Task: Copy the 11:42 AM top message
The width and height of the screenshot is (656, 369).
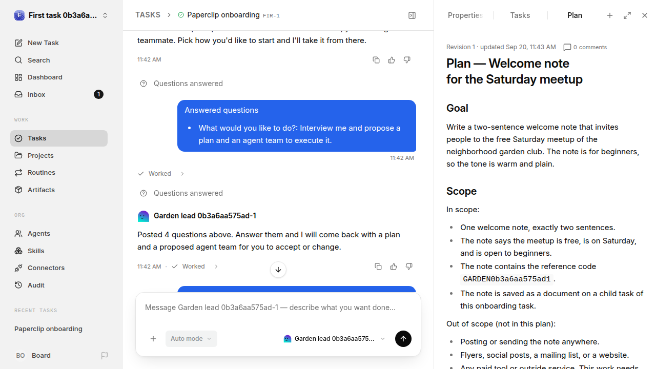Action: coord(376,60)
